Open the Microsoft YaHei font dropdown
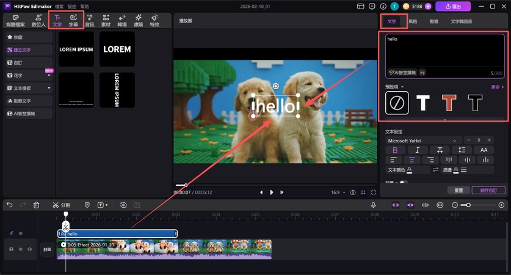The height and width of the screenshot is (275, 511). click(x=423, y=141)
